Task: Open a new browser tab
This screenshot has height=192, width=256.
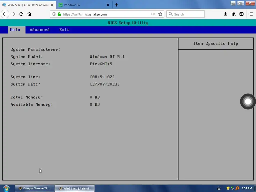Action: coord(116,5)
